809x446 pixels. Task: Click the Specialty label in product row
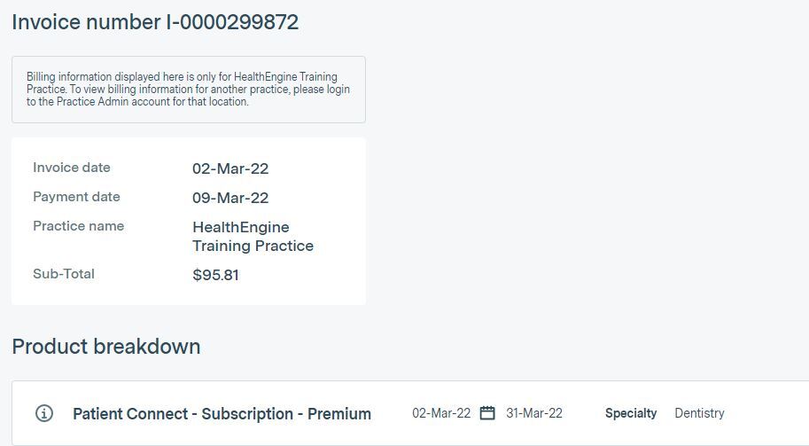(x=631, y=413)
